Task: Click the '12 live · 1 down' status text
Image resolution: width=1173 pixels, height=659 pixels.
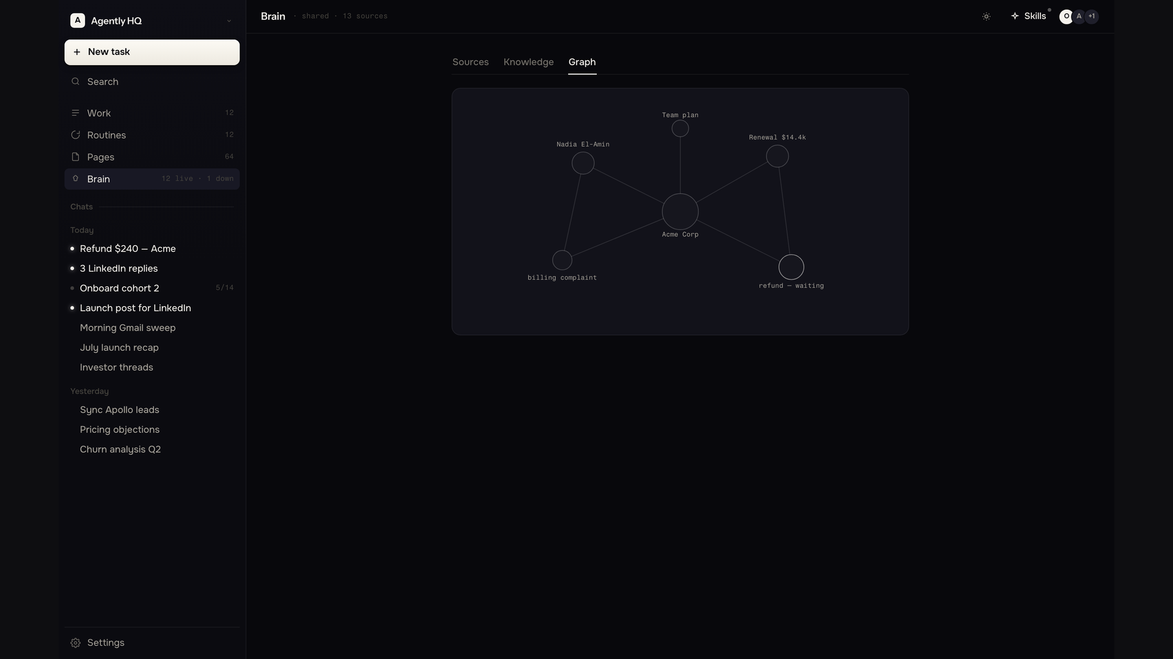Action: [x=197, y=179]
